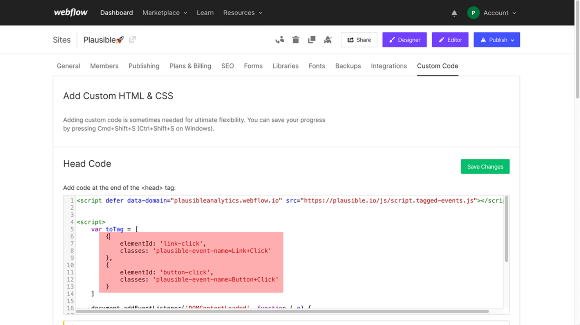Switch to the Members tab

click(x=104, y=66)
